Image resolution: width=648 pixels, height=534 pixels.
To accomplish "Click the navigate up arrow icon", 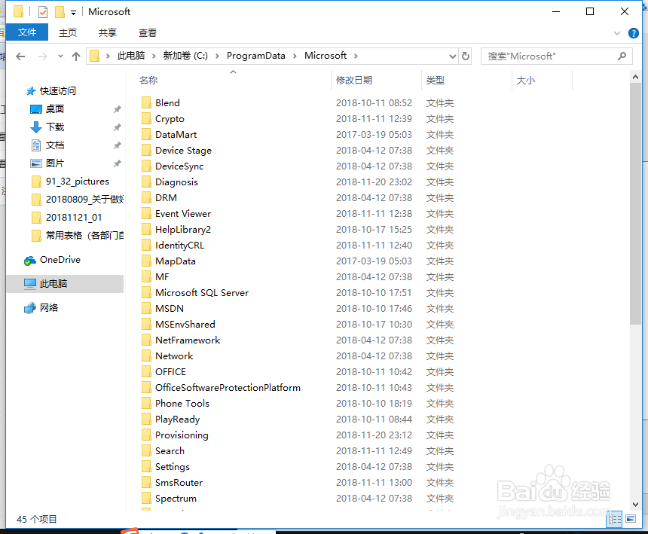I will tap(75, 56).
